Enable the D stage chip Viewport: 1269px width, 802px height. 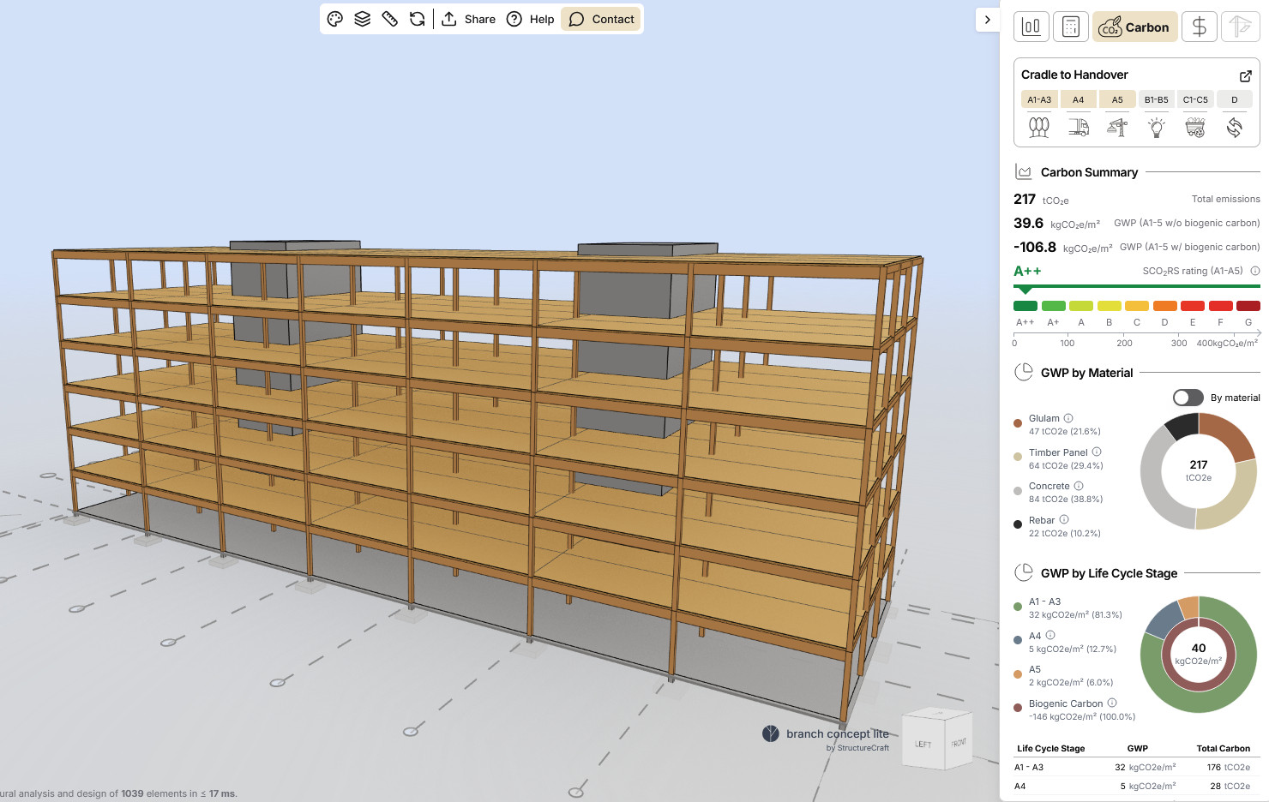pyautogui.click(x=1235, y=99)
